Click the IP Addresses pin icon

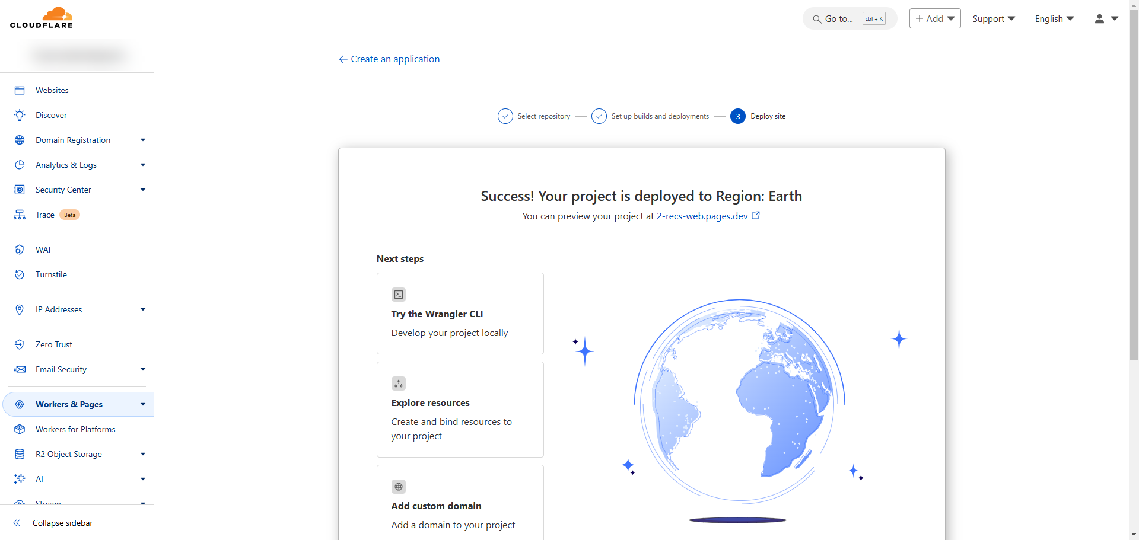pyautogui.click(x=20, y=309)
